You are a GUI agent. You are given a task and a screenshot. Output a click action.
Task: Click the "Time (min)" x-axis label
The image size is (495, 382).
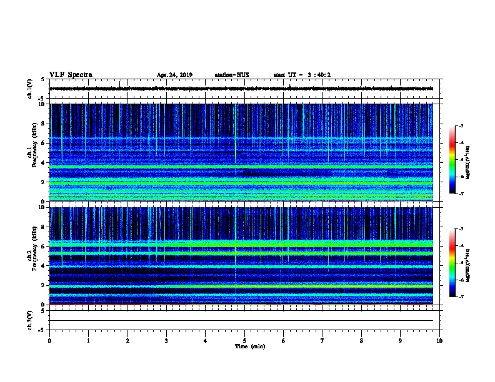250,346
